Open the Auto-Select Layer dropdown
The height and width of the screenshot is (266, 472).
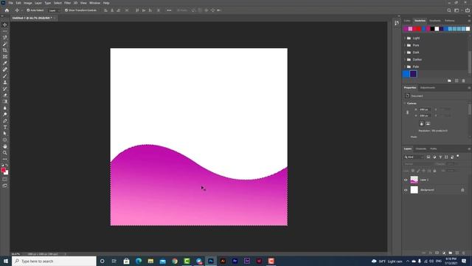[54, 10]
